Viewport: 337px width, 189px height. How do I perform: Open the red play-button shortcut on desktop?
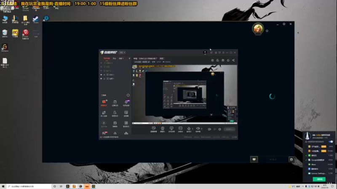click(x=26, y=34)
